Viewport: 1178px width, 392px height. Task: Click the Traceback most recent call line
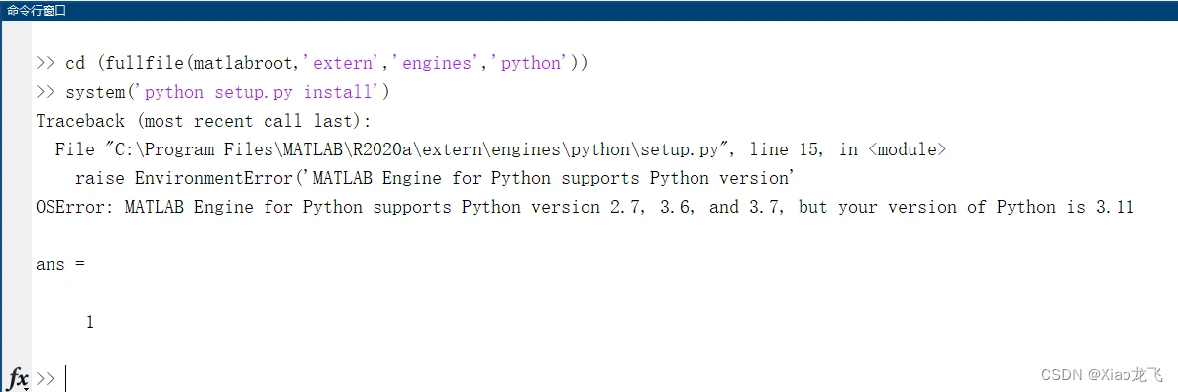pos(203,121)
